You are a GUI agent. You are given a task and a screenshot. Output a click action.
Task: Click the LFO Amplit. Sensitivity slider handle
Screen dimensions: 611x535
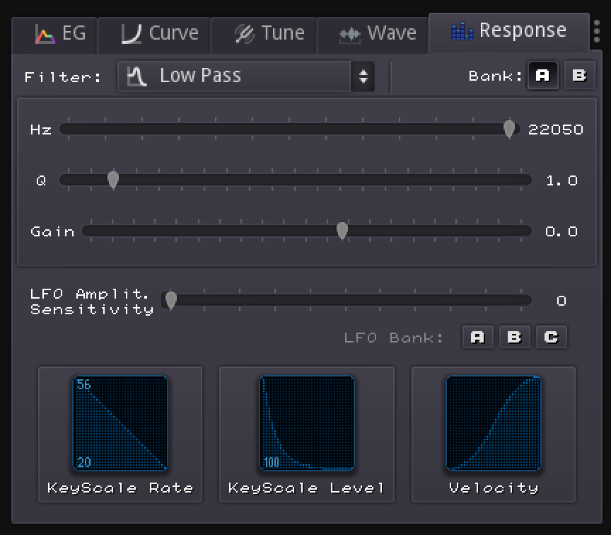click(171, 300)
